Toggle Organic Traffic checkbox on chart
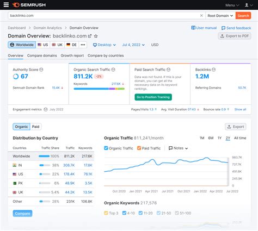 coord(106,148)
